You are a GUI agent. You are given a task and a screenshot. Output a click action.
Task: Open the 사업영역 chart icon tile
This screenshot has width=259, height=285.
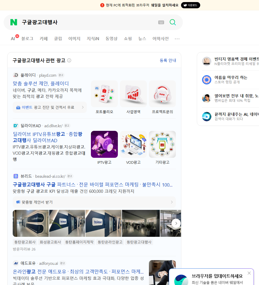[x=133, y=94]
